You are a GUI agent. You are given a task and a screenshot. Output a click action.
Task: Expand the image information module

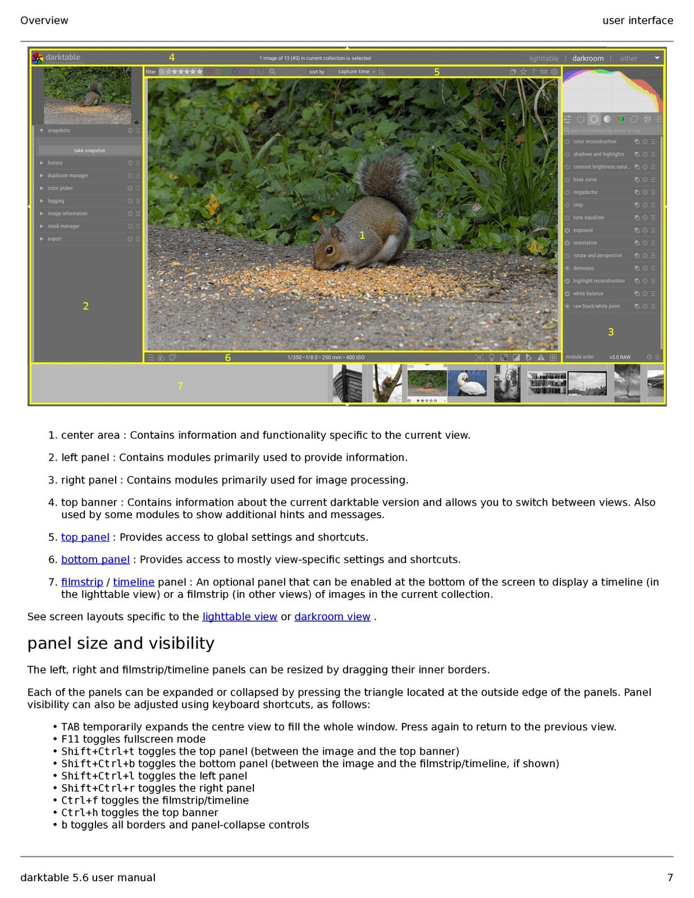42,214
